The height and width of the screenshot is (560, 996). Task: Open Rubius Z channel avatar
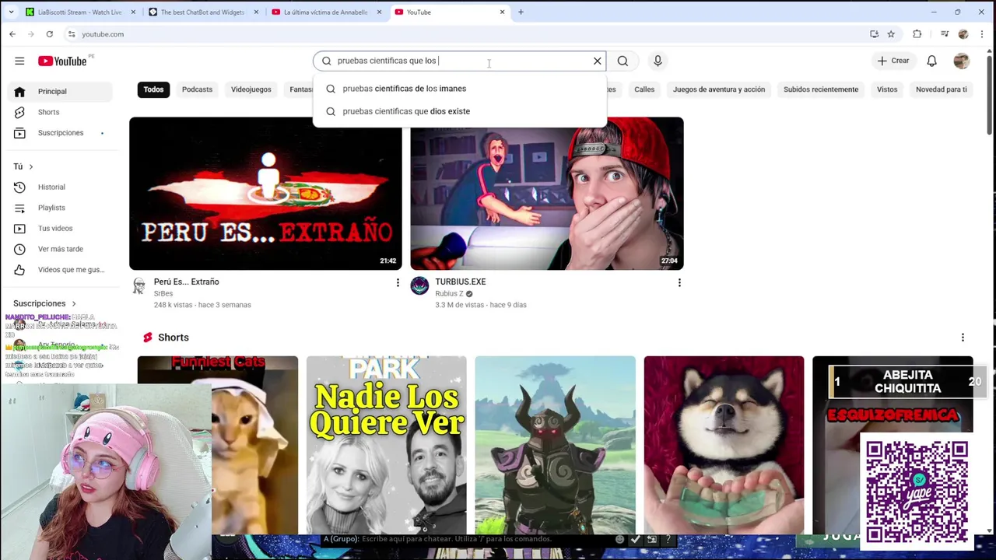419,286
